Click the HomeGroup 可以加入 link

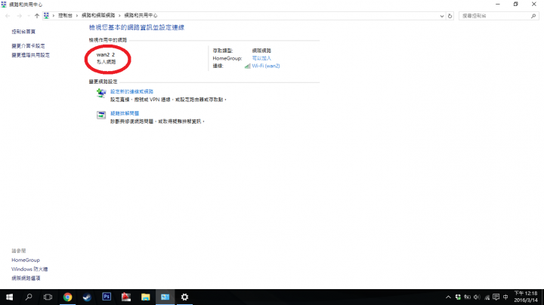261,58
